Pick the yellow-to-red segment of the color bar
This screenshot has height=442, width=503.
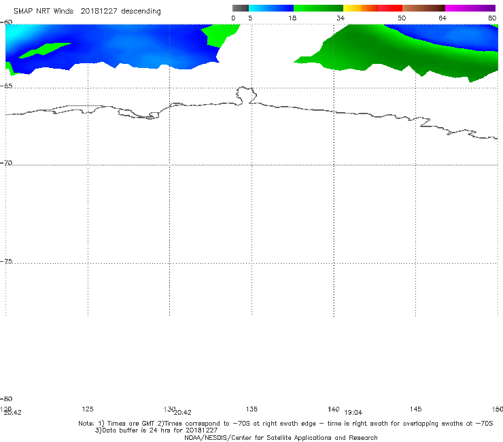[x=372, y=8]
